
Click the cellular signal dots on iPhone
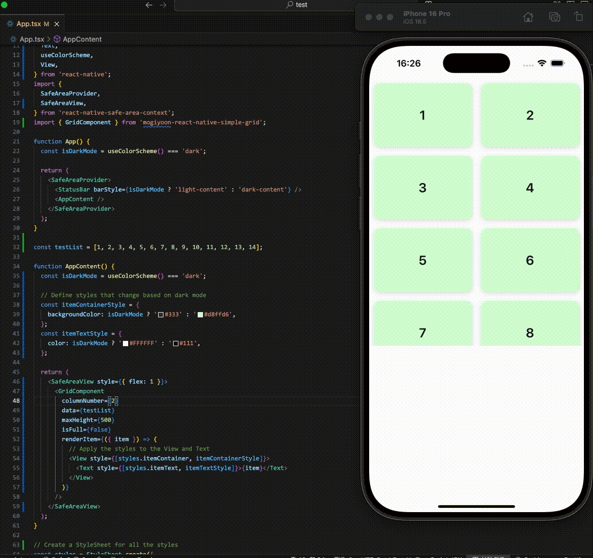click(528, 65)
